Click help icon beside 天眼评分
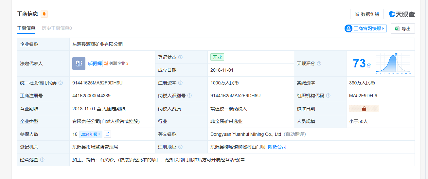Image resolution: width=428 pixels, height=179 pixels. (x=319, y=63)
